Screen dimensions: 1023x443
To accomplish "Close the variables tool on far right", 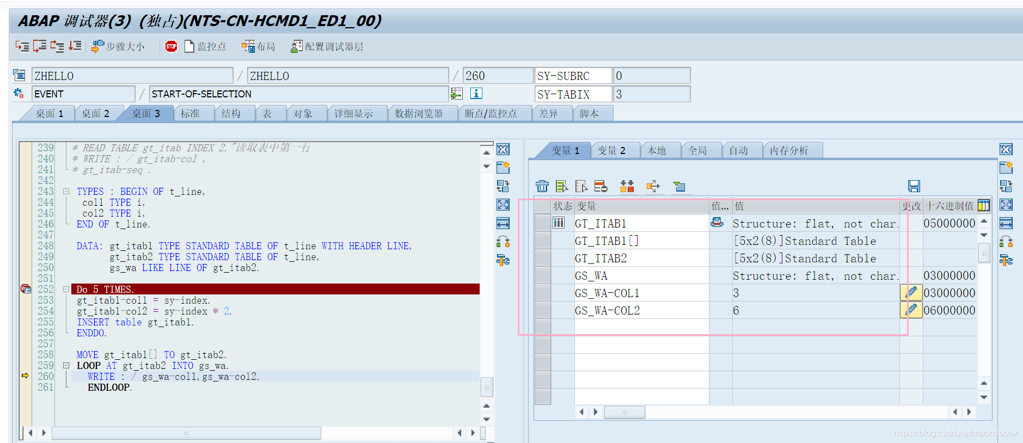I will tap(1006, 149).
